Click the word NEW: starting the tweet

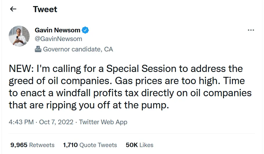tap(21, 69)
